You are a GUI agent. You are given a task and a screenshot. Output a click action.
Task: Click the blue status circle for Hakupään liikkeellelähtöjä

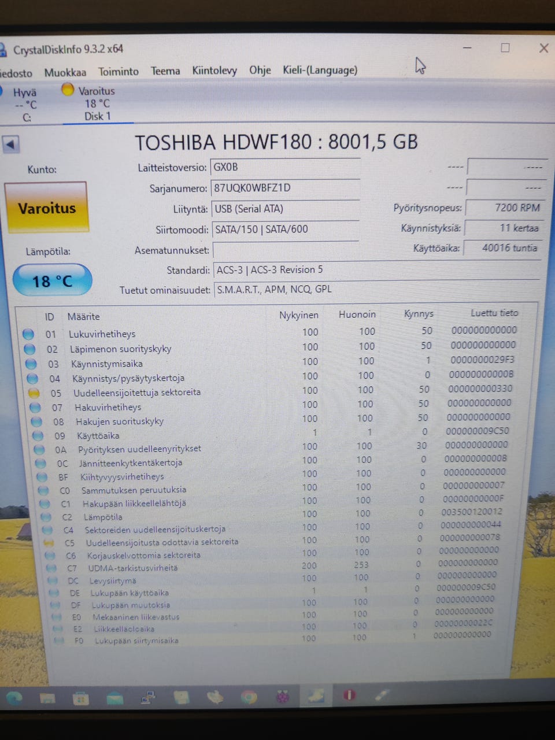[45, 504]
